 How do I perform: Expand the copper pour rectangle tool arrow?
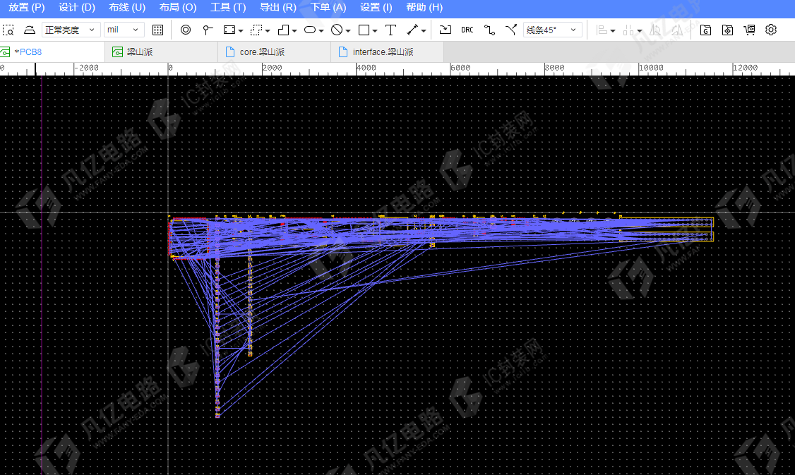(x=241, y=31)
